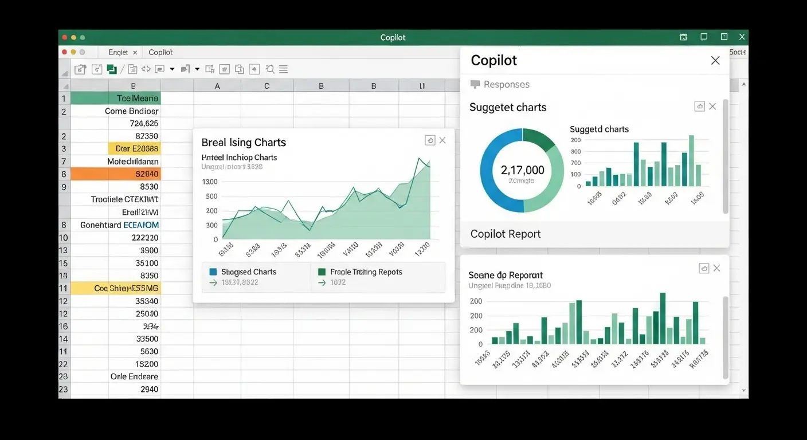The height and width of the screenshot is (440, 807).
Task: Switch to the Englet tab
Action: tap(118, 52)
